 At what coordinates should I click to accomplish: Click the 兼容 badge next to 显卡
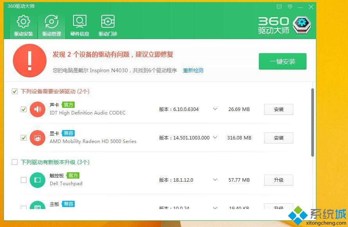[x=68, y=133]
